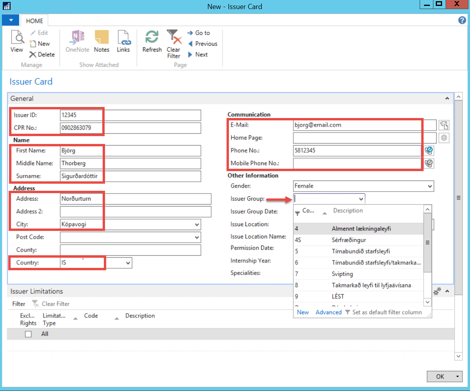Open the City dropdown arrow
470x391 pixels.
point(197,225)
